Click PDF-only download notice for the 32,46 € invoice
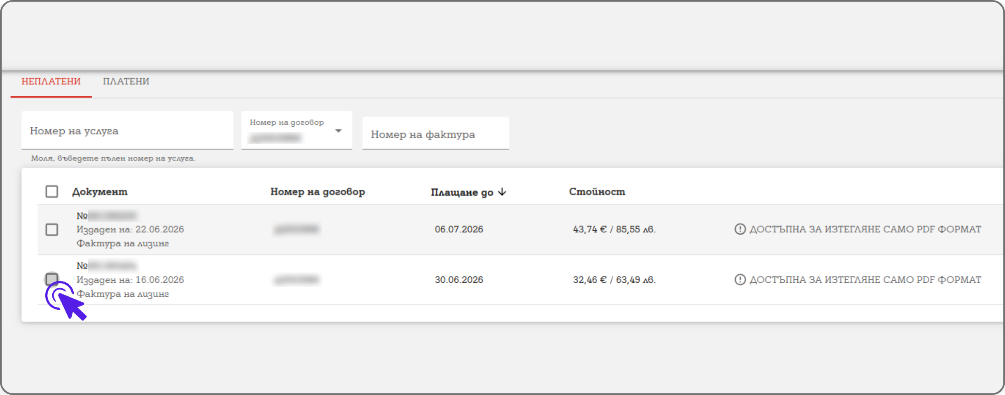Image resolution: width=1005 pixels, height=395 pixels. click(x=865, y=280)
